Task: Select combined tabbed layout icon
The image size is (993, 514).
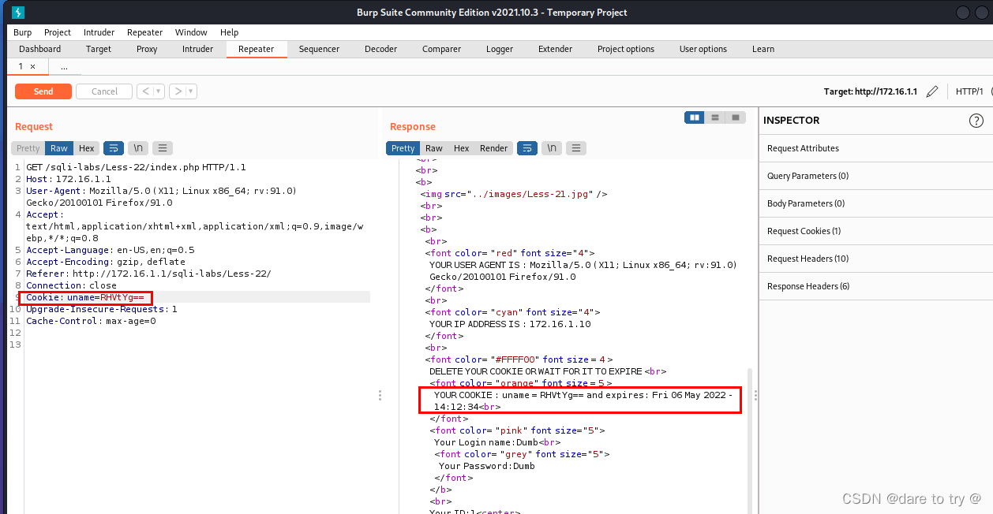Action: point(736,117)
